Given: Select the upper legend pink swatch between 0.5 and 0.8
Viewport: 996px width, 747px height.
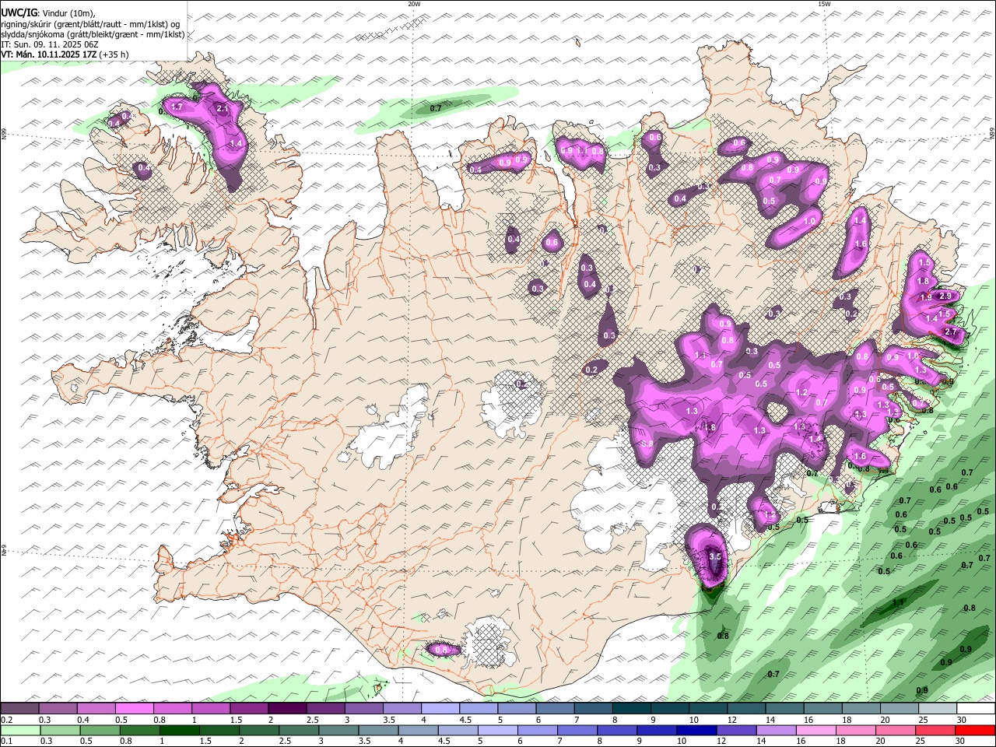Looking at the screenshot, I should pos(135,709).
